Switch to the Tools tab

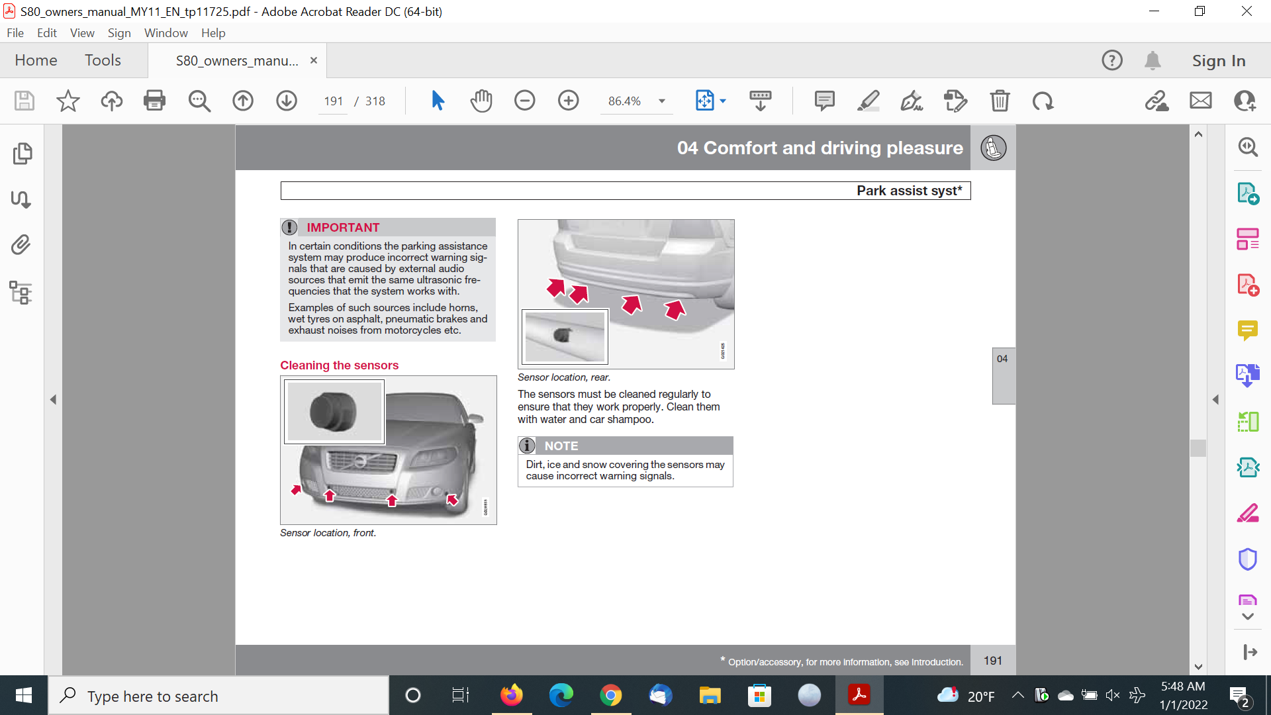point(103,60)
